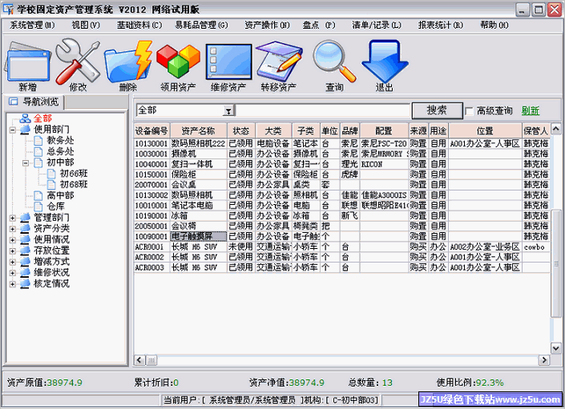Image resolution: width=565 pixels, height=409 pixels.
Task: Open the 帮助(H) menu
Action: 494,25
